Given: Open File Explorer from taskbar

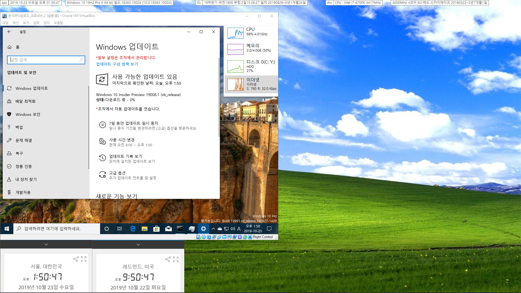Looking at the screenshot, I should (144, 229).
